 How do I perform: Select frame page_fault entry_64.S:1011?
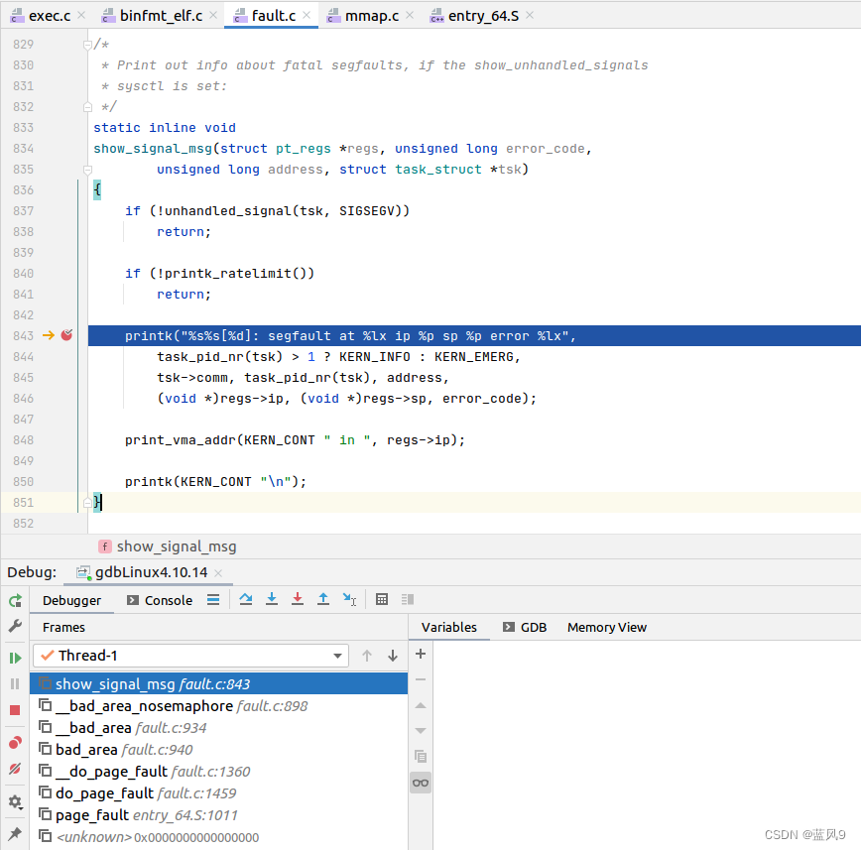[x=218, y=815]
